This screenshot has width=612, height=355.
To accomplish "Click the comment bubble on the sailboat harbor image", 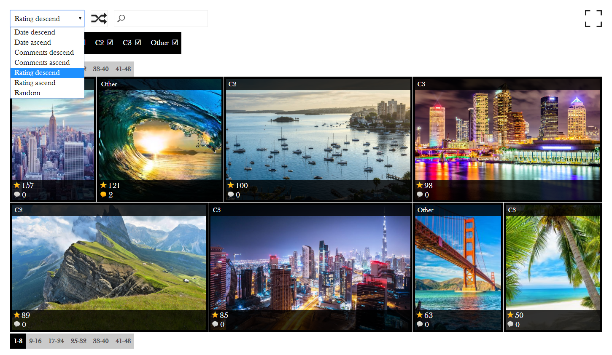I will click(x=231, y=195).
